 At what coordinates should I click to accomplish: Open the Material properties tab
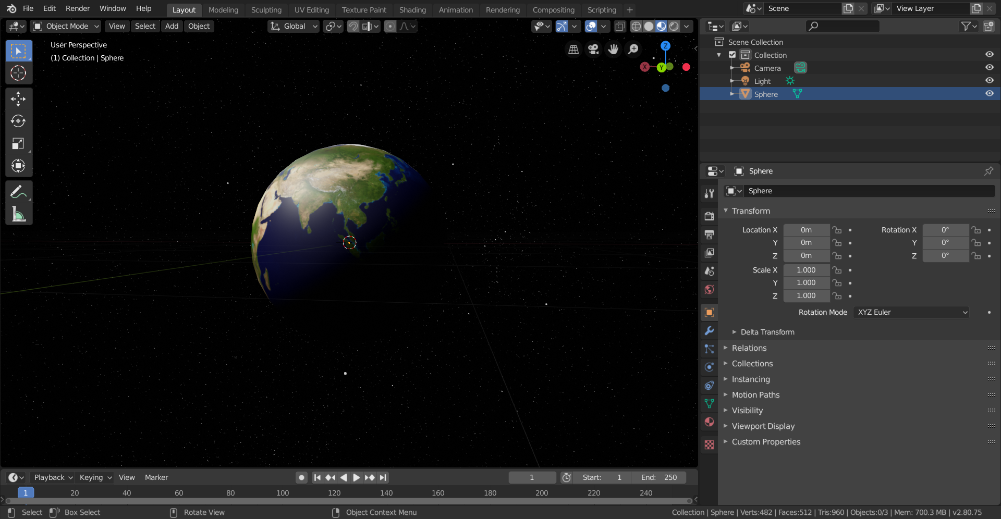(709, 422)
